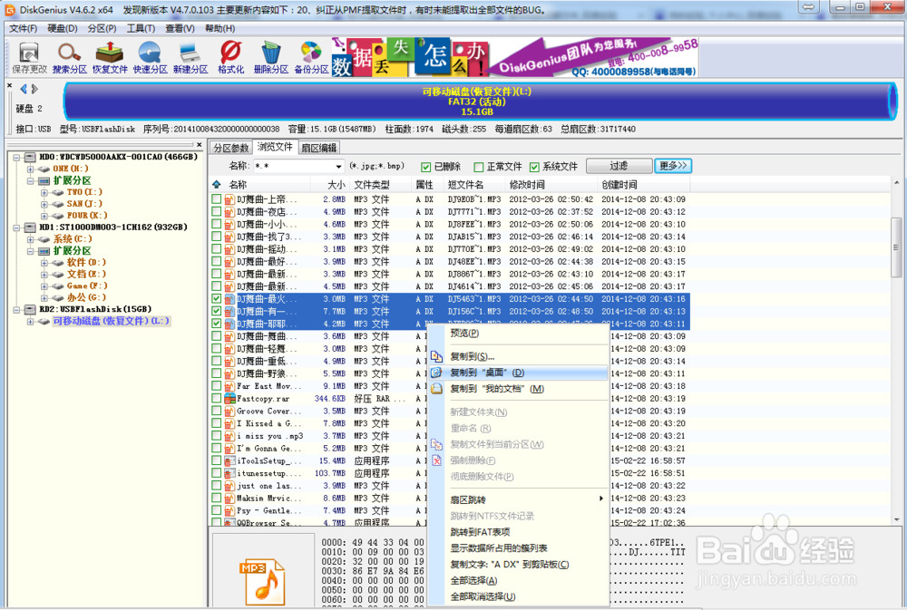
Task: Click the 格式化 format toolbar icon
Action: (x=230, y=58)
